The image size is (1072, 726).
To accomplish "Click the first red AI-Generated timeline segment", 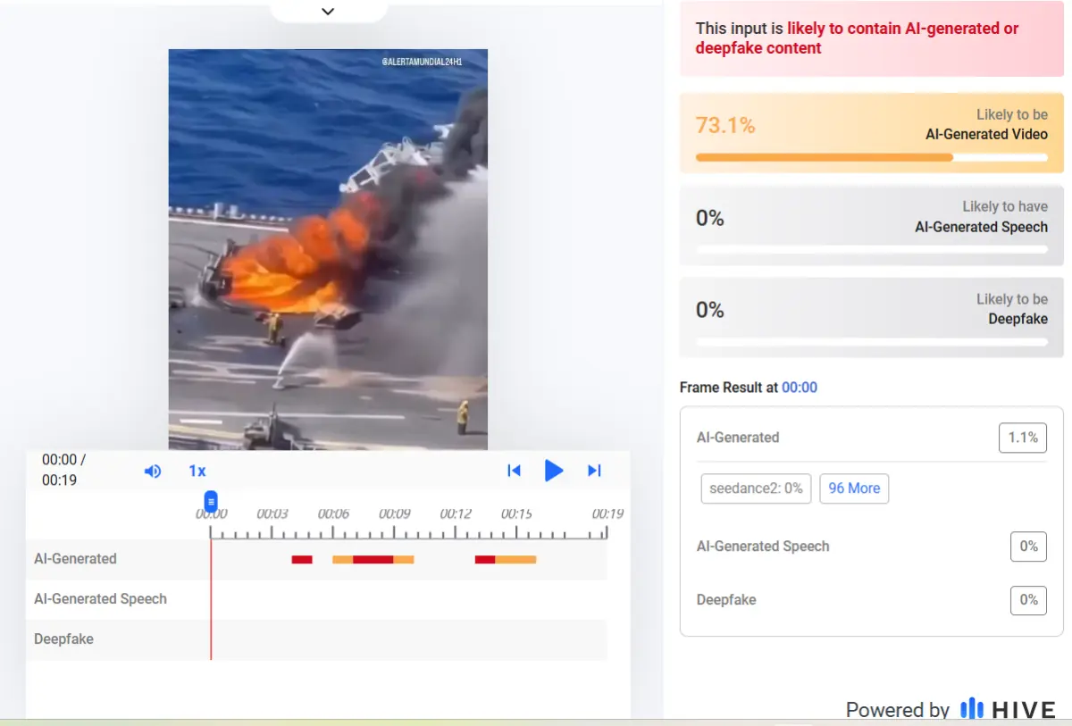I will 302,559.
